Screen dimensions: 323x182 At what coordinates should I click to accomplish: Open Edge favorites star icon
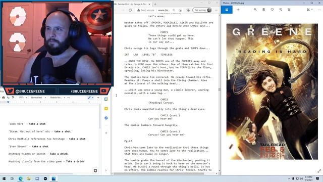[x=180, y=10]
